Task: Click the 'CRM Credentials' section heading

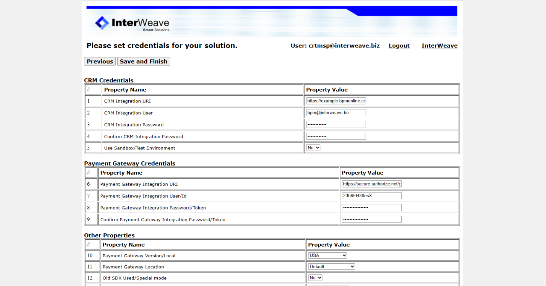Action: click(x=109, y=80)
